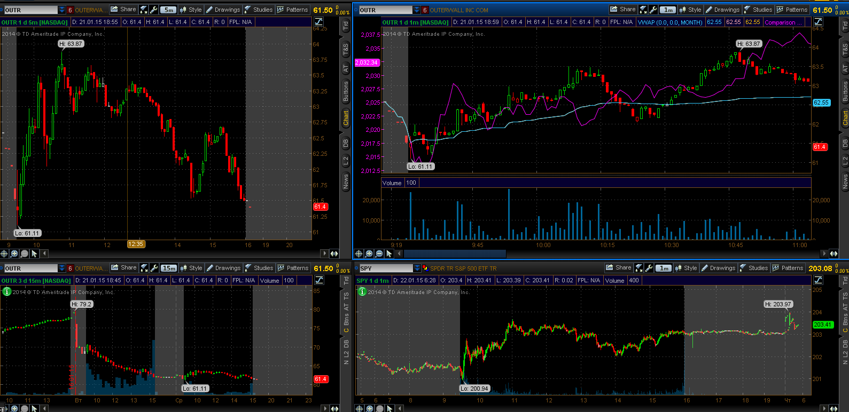Open Style dropdown in bottom-left OUTR chart
Image resolution: width=849 pixels, height=412 pixels.
pyautogui.click(x=191, y=268)
